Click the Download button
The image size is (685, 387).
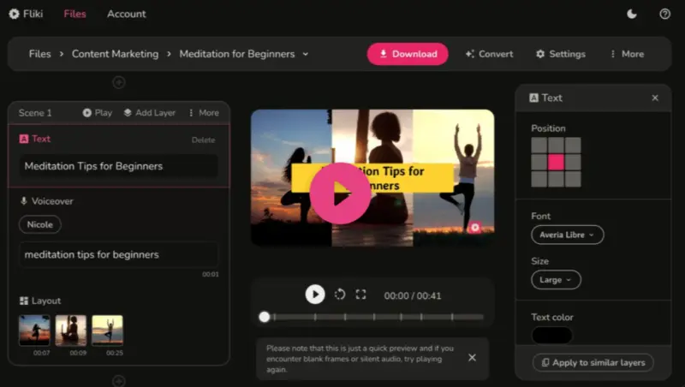(x=408, y=54)
